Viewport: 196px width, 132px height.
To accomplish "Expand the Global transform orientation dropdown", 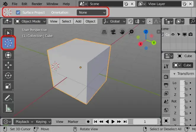I will point(114,21).
